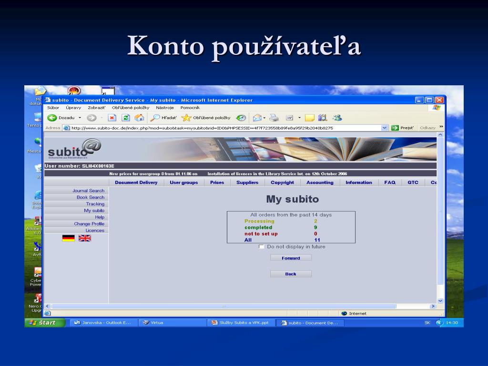The width and height of the screenshot is (488, 366).
Task: Open Document Delivery nav tab
Action: coord(136,183)
